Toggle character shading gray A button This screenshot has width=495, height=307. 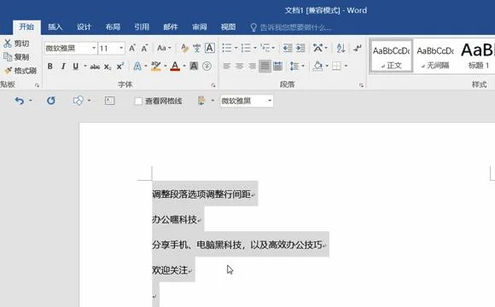pos(194,67)
